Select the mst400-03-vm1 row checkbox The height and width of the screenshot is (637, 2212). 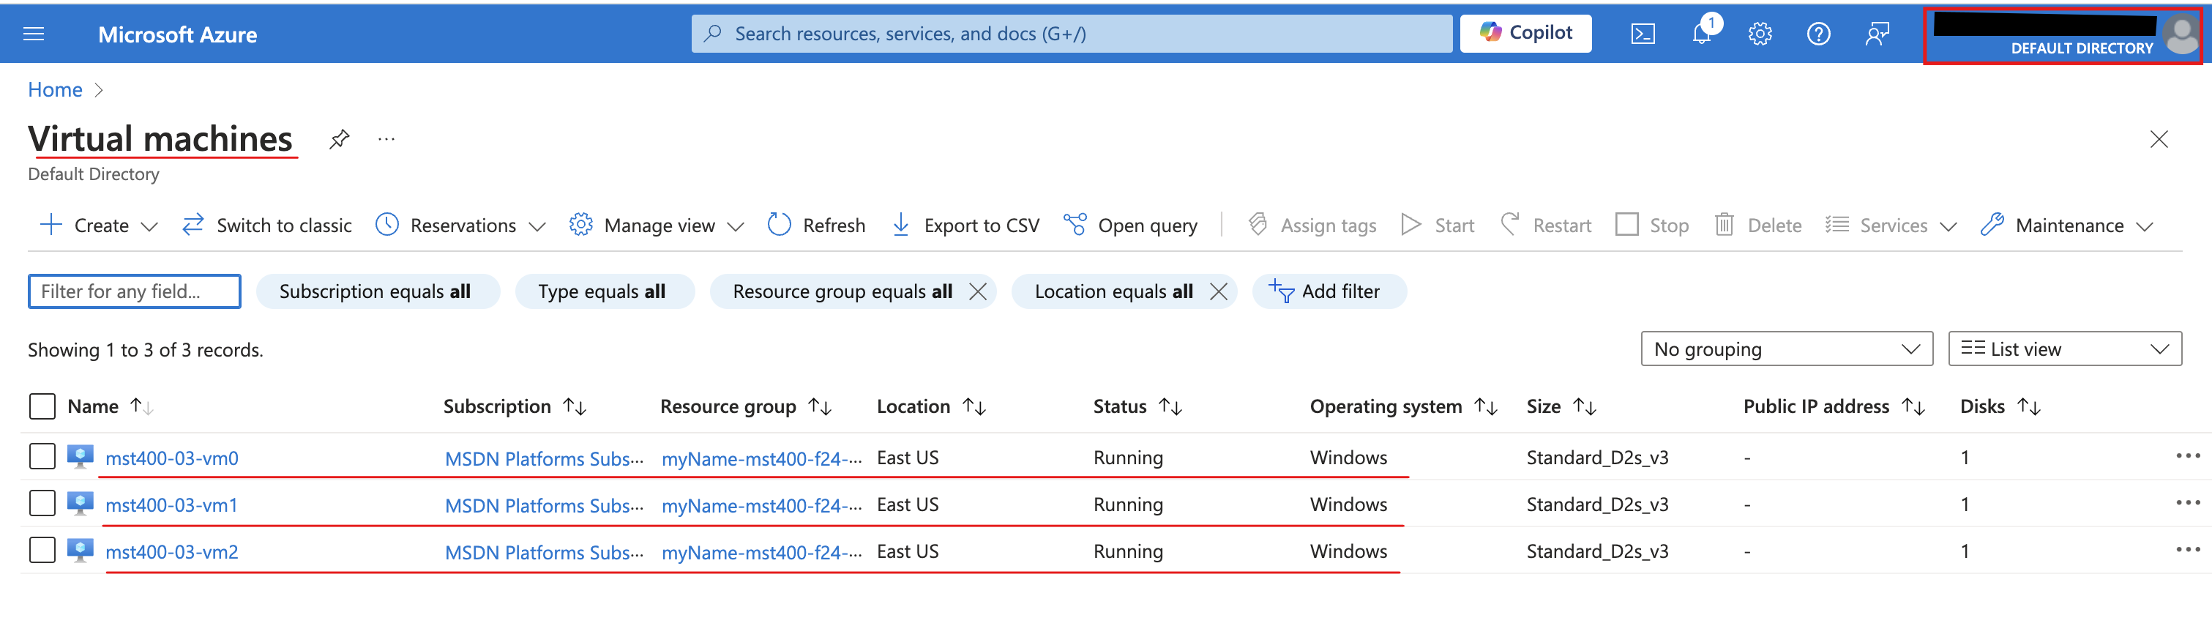[x=42, y=502]
